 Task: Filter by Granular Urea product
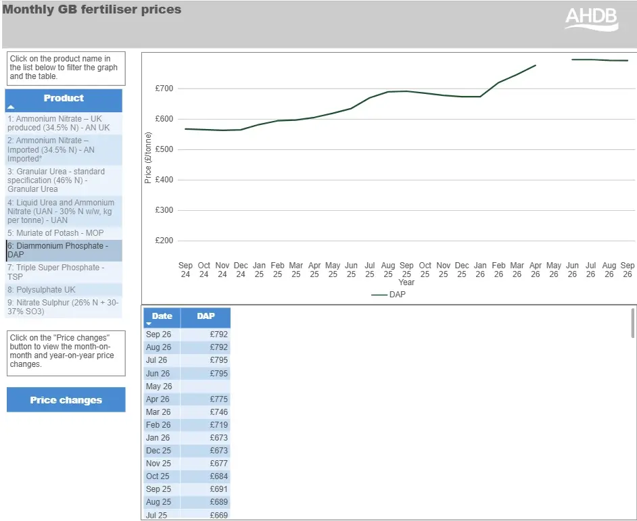point(64,180)
